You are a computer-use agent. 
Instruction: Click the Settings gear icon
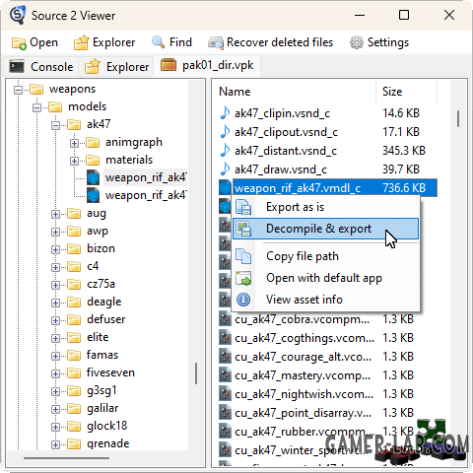click(x=357, y=42)
